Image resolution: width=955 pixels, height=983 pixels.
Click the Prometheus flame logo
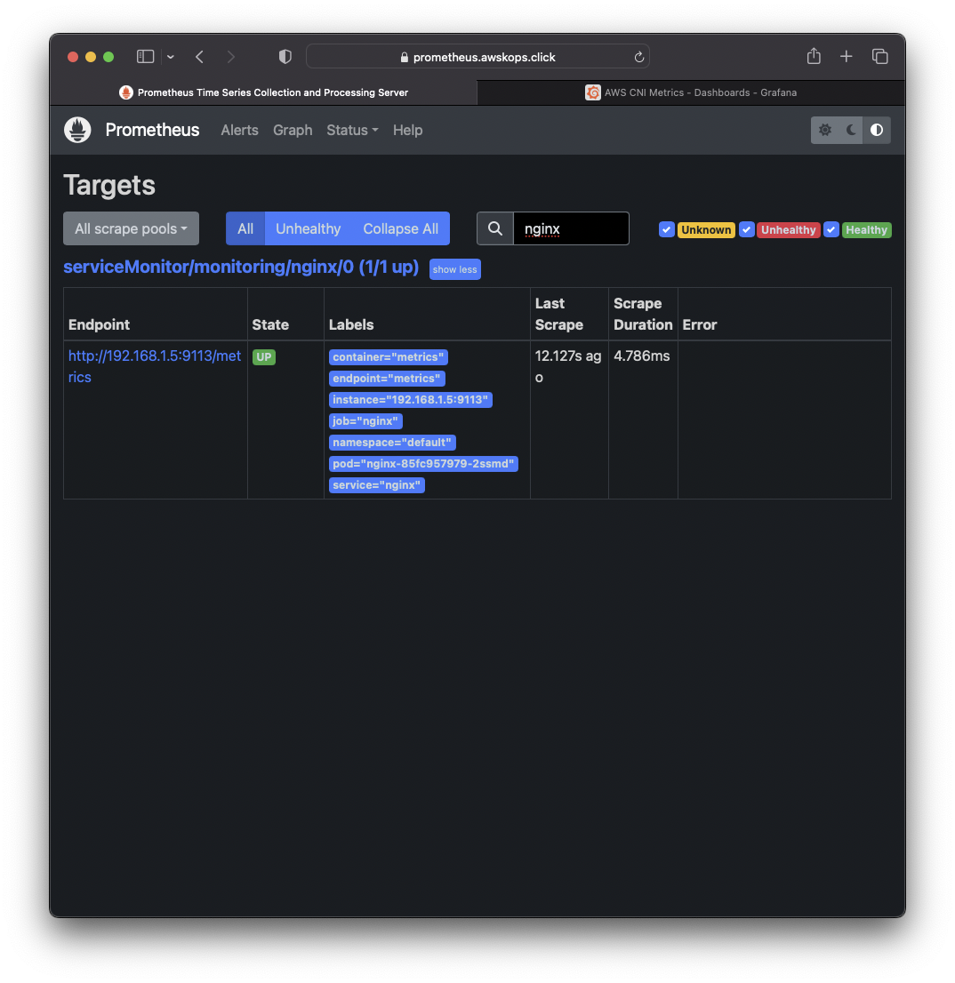(77, 130)
